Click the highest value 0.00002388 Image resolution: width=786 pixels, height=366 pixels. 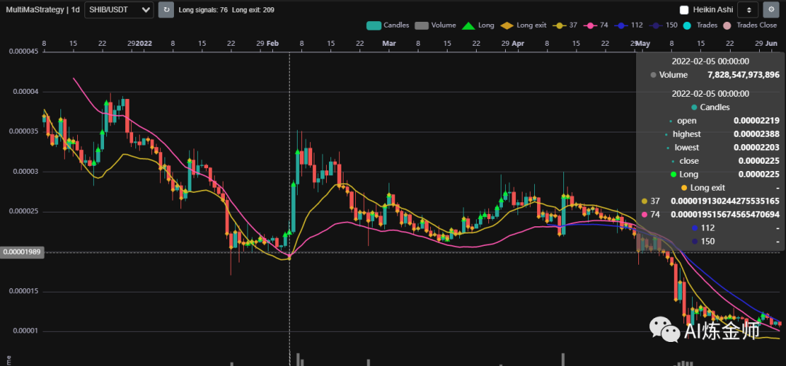[756, 135]
